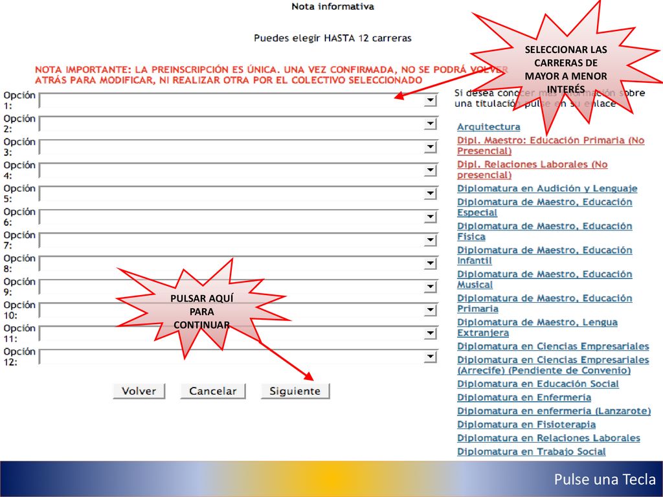This screenshot has height=497, width=663.
Task: Open Diplomatura de Maestro, Lengua Extranjera link
Action: click(x=537, y=327)
